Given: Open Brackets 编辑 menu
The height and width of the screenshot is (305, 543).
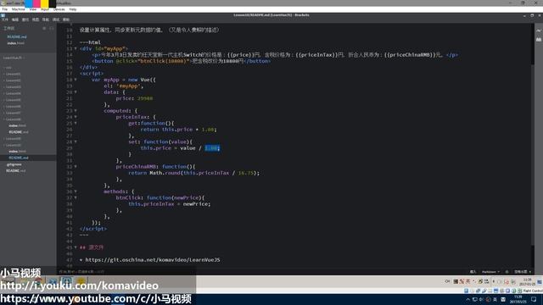Looking at the screenshot, I should [15, 19].
